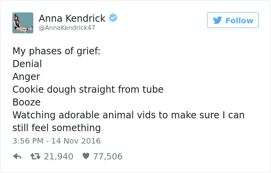Click the word 'Anger' in the tweet
The image size is (271, 173).
pyautogui.click(x=26, y=77)
